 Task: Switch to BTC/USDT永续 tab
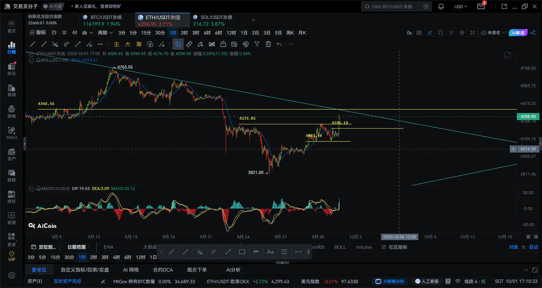click(103, 20)
